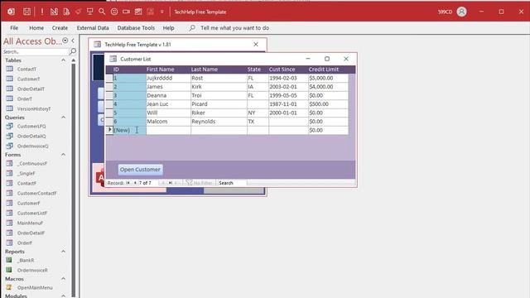This screenshot has height=298, width=530.
Task: Click the record navigator Search box
Action: [232, 183]
